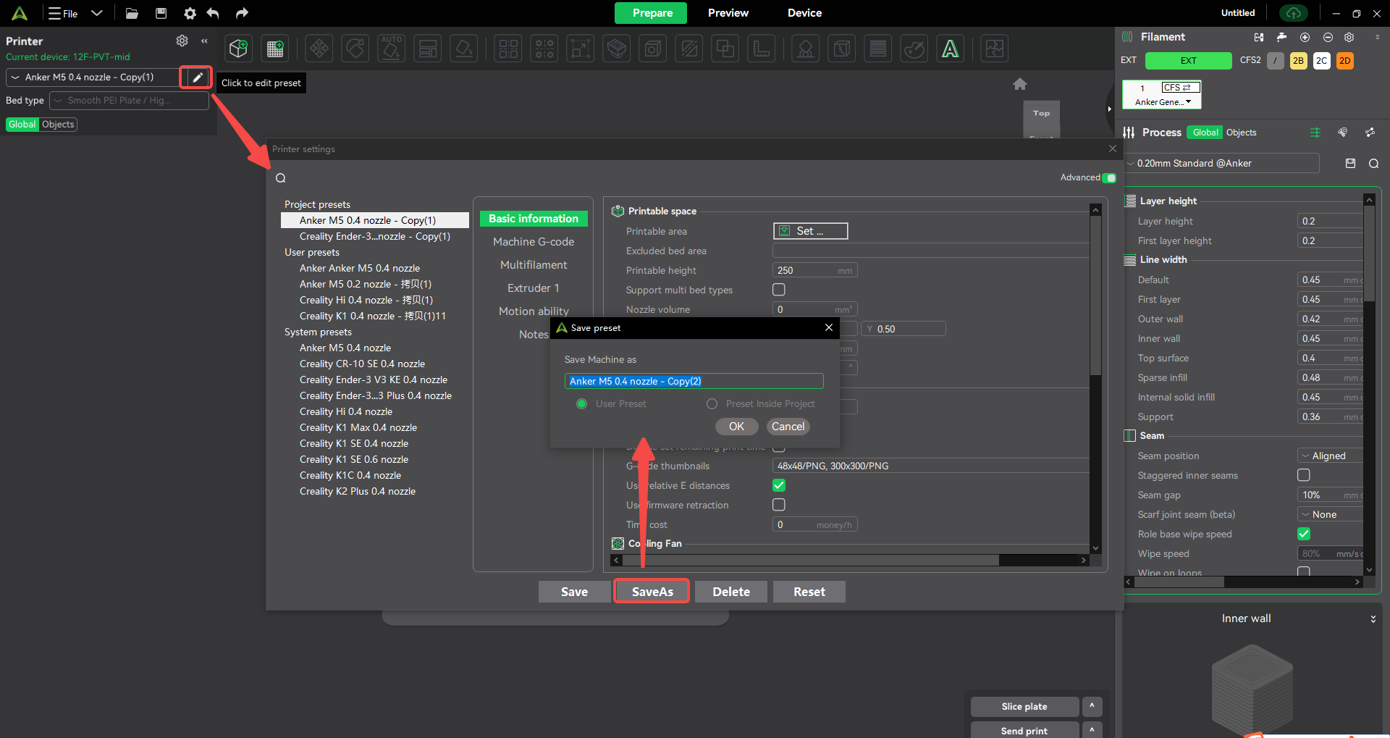
Task: Switch to the Preview tab
Action: pyautogui.click(x=728, y=13)
